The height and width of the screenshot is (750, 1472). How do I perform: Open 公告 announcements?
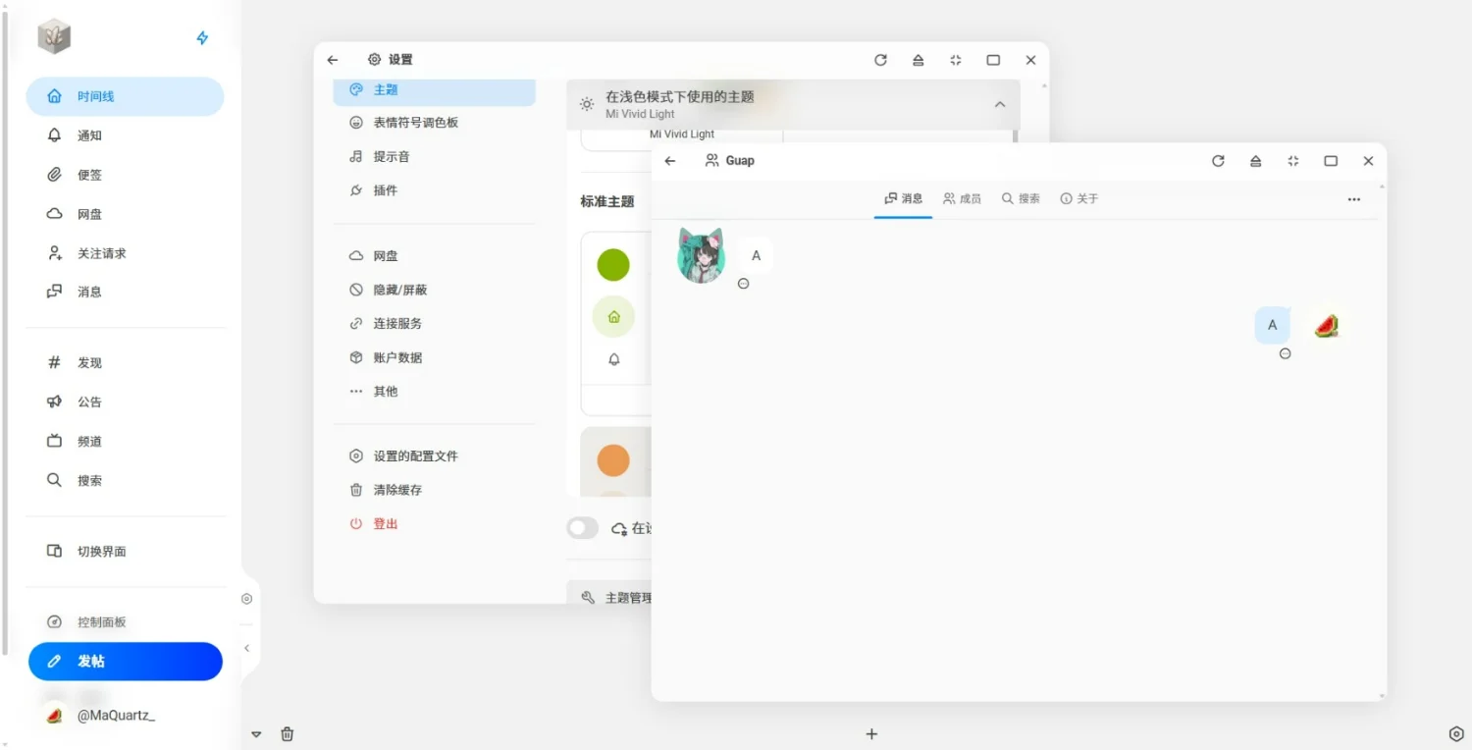(125, 402)
